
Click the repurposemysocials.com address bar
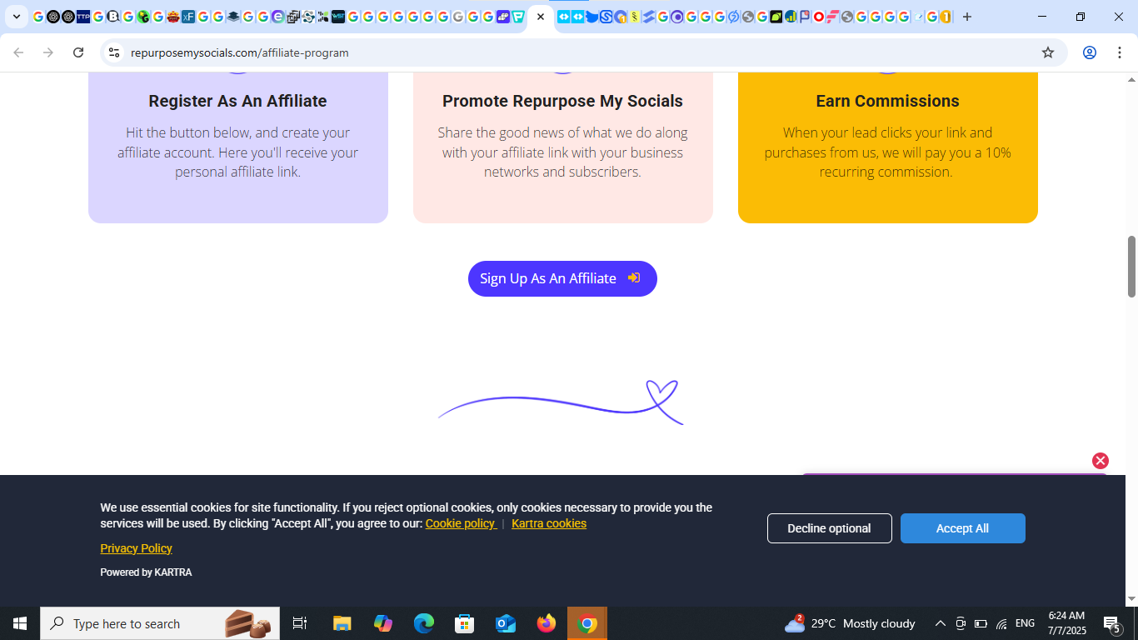click(x=583, y=52)
